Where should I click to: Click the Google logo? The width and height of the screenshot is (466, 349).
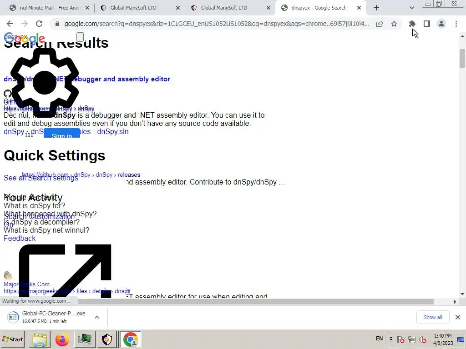(x=25, y=38)
